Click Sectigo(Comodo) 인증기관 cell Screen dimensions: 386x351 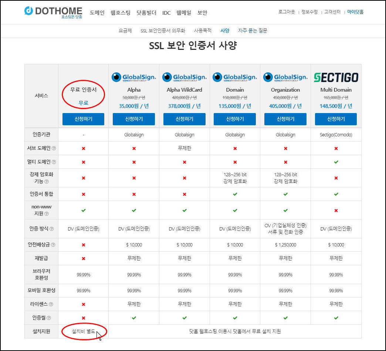click(336, 134)
